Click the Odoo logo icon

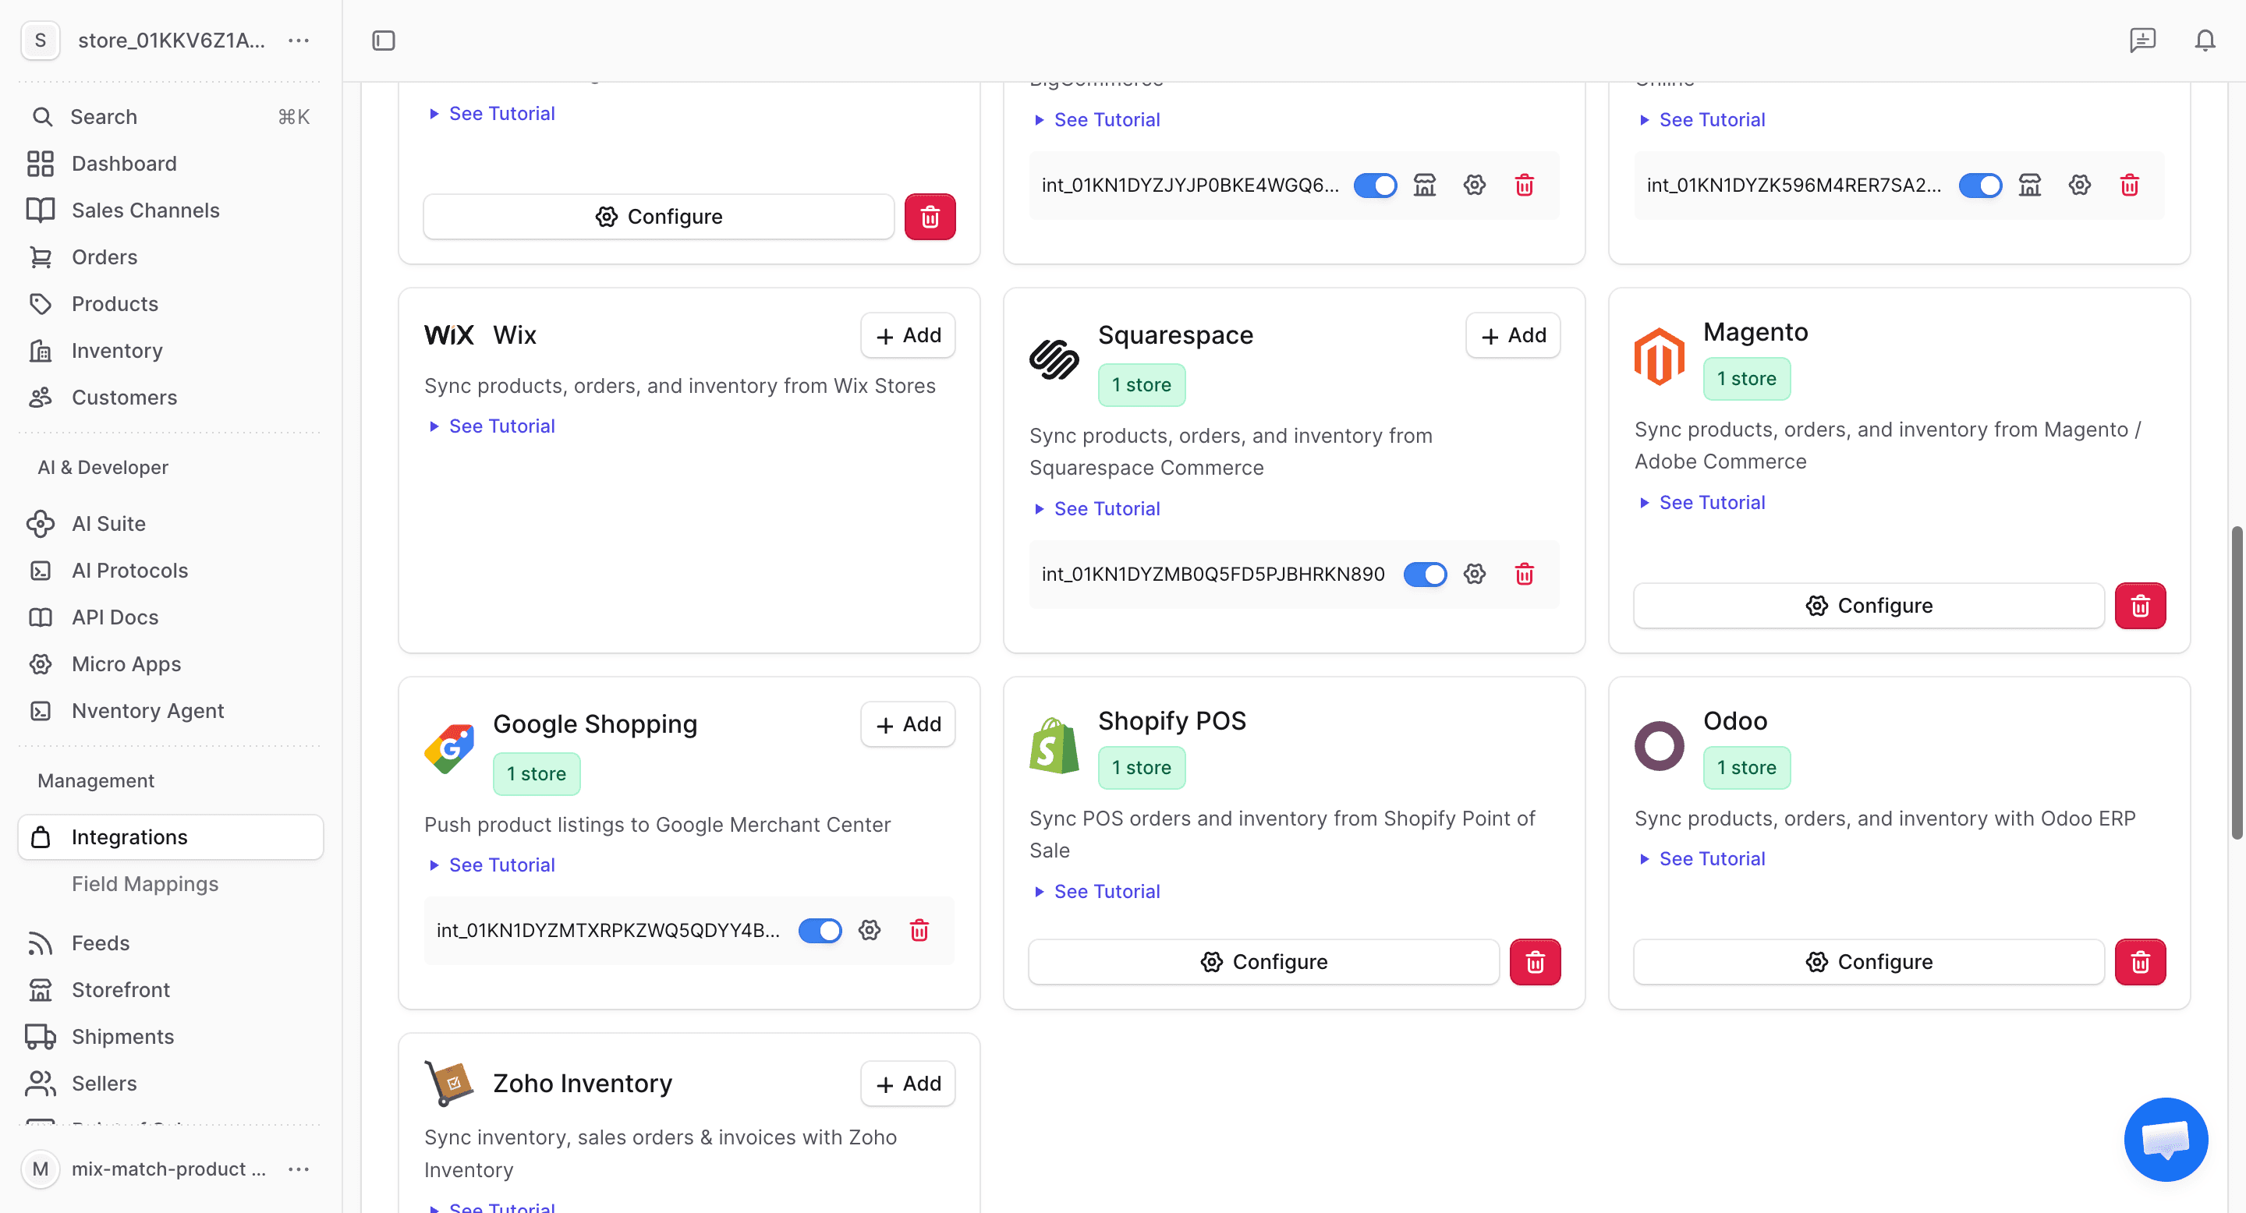click(1660, 746)
